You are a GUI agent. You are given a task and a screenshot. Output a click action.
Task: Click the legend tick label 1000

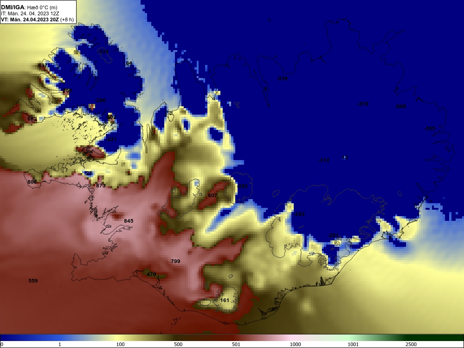coord(295,344)
